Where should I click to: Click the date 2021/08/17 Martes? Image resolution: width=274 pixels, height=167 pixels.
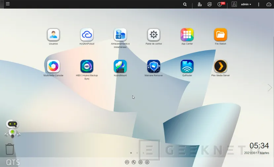coord(256,153)
